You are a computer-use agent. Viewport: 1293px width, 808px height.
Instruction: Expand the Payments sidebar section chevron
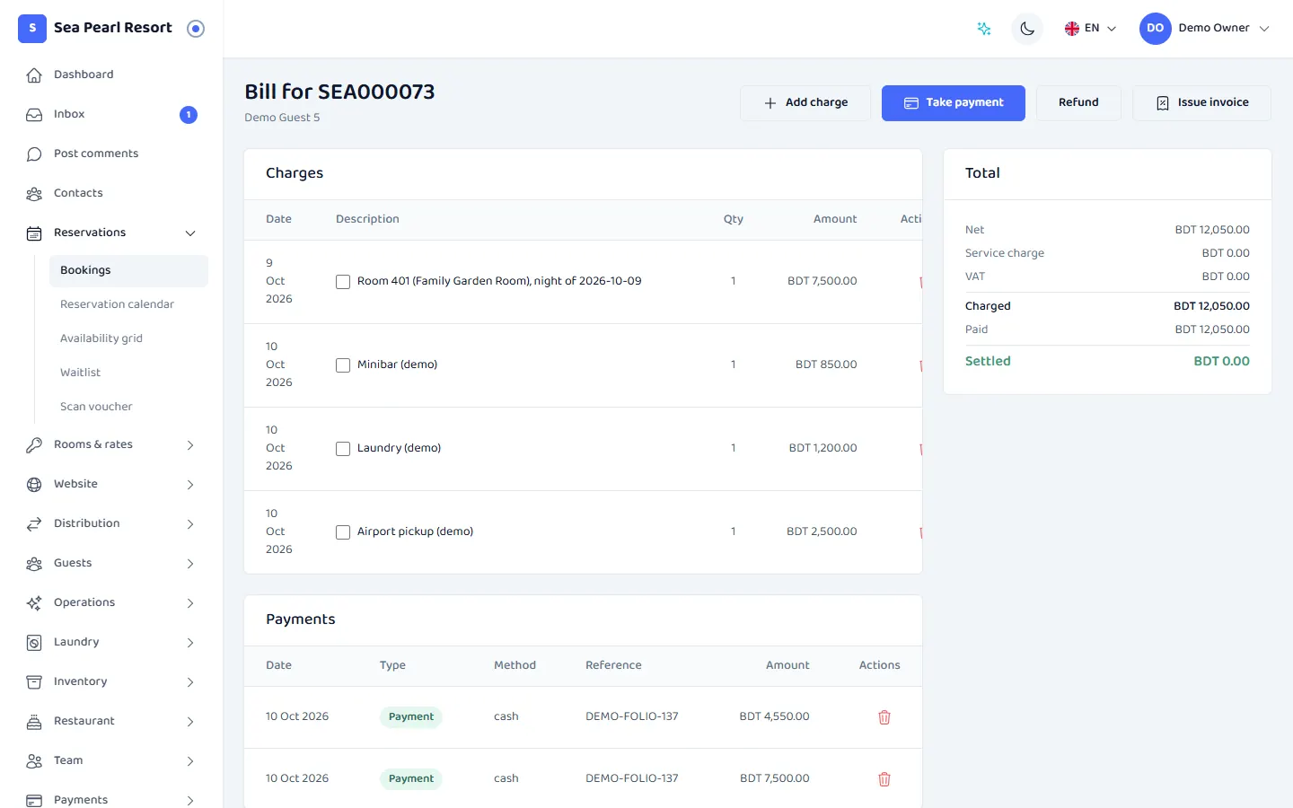click(190, 800)
